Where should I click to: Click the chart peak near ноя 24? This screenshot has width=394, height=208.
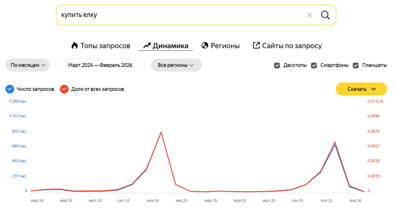tap(161, 132)
